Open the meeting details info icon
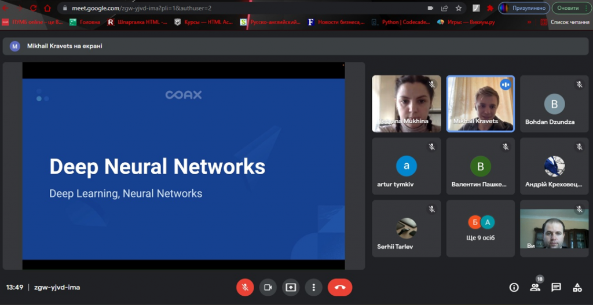Image resolution: width=593 pixels, height=305 pixels. click(514, 287)
